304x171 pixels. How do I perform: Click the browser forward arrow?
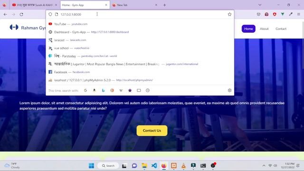pyautogui.click(x=13, y=14)
